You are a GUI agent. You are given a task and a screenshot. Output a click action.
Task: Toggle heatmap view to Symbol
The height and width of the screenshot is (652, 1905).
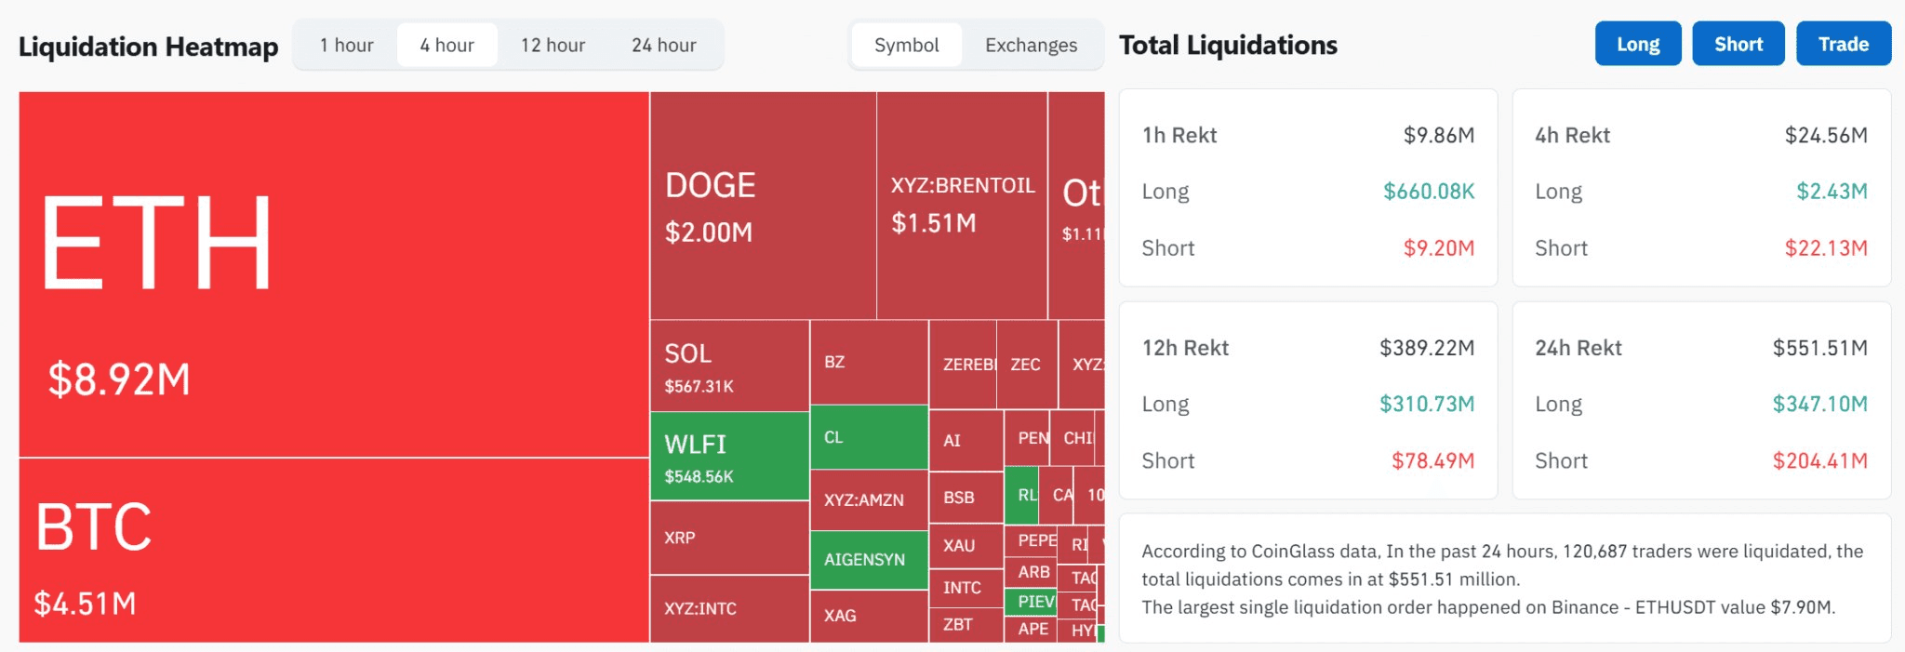[906, 45]
